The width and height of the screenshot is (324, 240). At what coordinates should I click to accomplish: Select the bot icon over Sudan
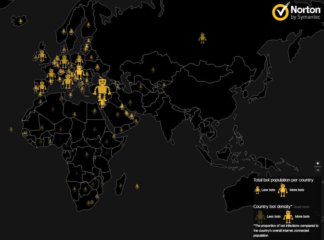point(95,130)
